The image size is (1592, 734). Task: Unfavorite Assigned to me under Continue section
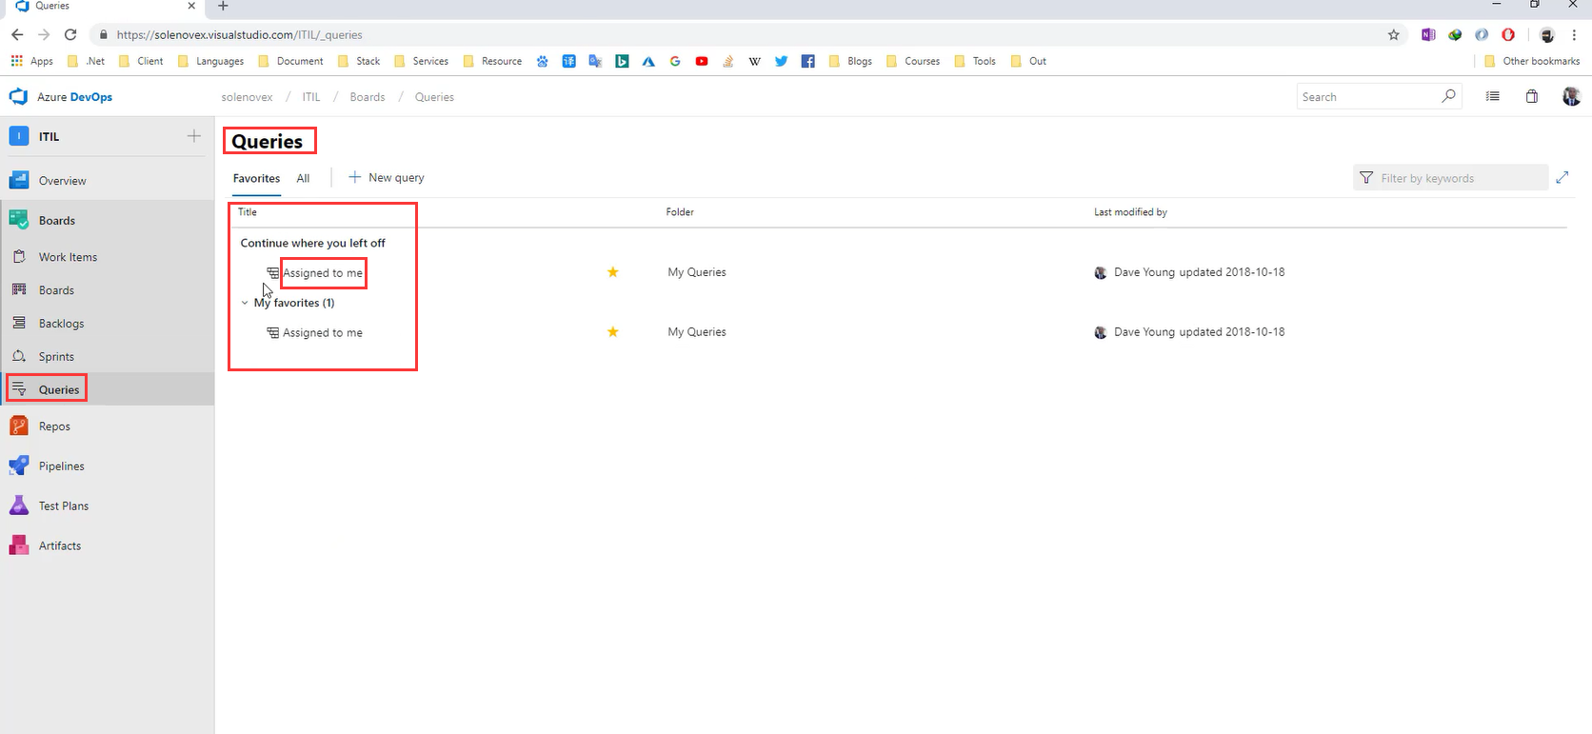613,272
